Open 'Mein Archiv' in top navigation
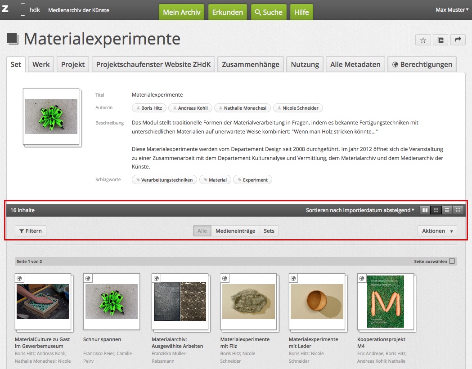 181,12
